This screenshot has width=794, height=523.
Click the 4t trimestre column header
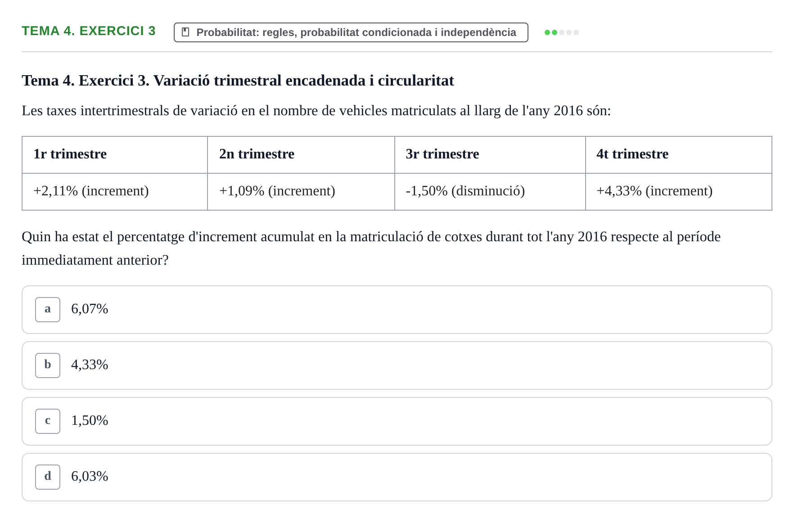click(679, 155)
